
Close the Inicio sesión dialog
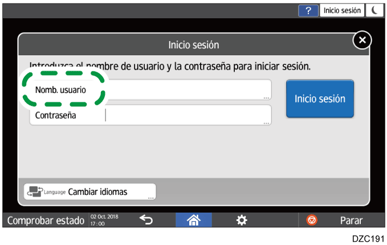point(362,40)
